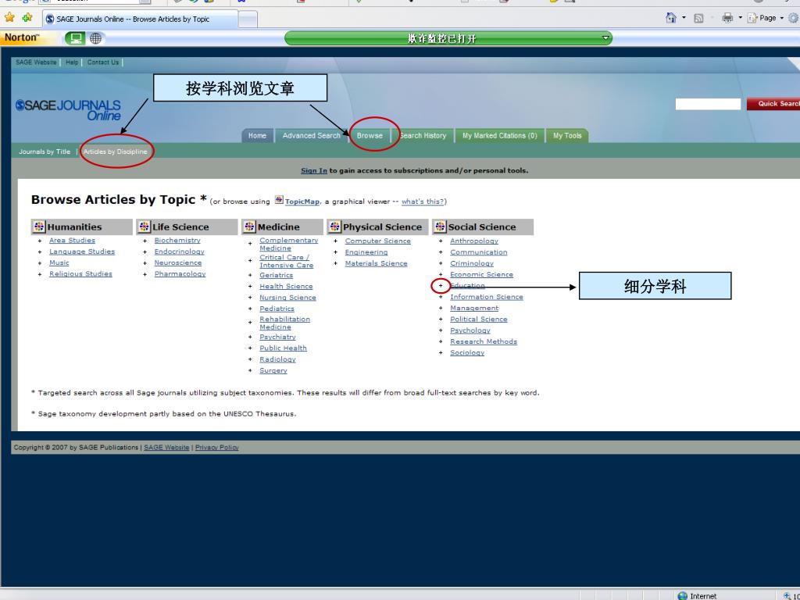Click the Add to Favorites icon
800x600 pixels.
[27, 18]
